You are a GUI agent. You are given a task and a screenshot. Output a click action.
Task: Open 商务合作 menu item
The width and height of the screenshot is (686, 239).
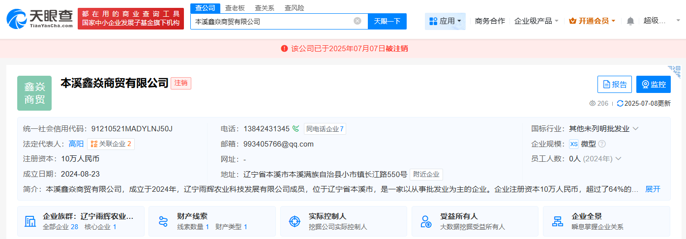[490, 21]
